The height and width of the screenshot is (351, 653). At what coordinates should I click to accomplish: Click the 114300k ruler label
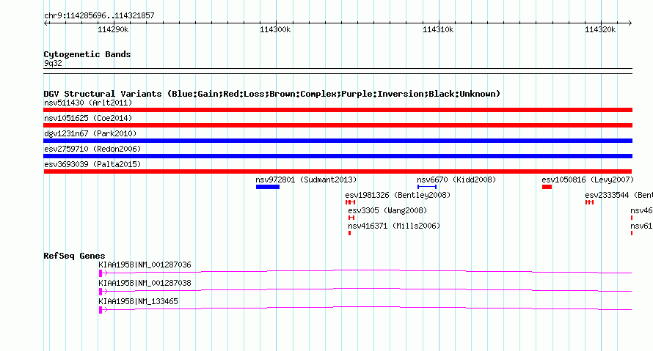pos(275,29)
